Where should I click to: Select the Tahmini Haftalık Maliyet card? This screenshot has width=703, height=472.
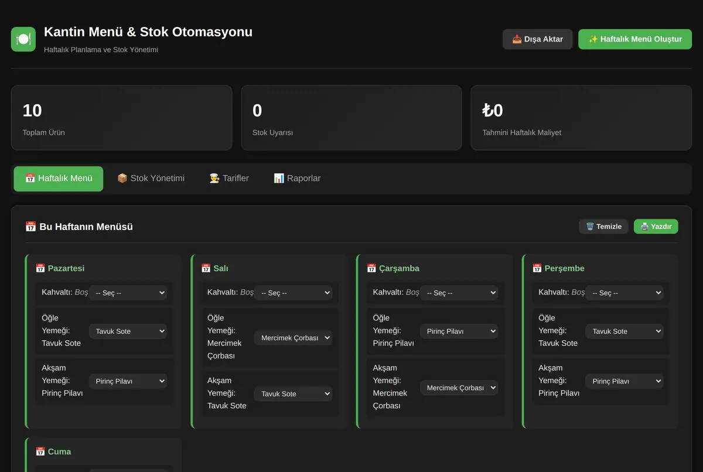(581, 118)
